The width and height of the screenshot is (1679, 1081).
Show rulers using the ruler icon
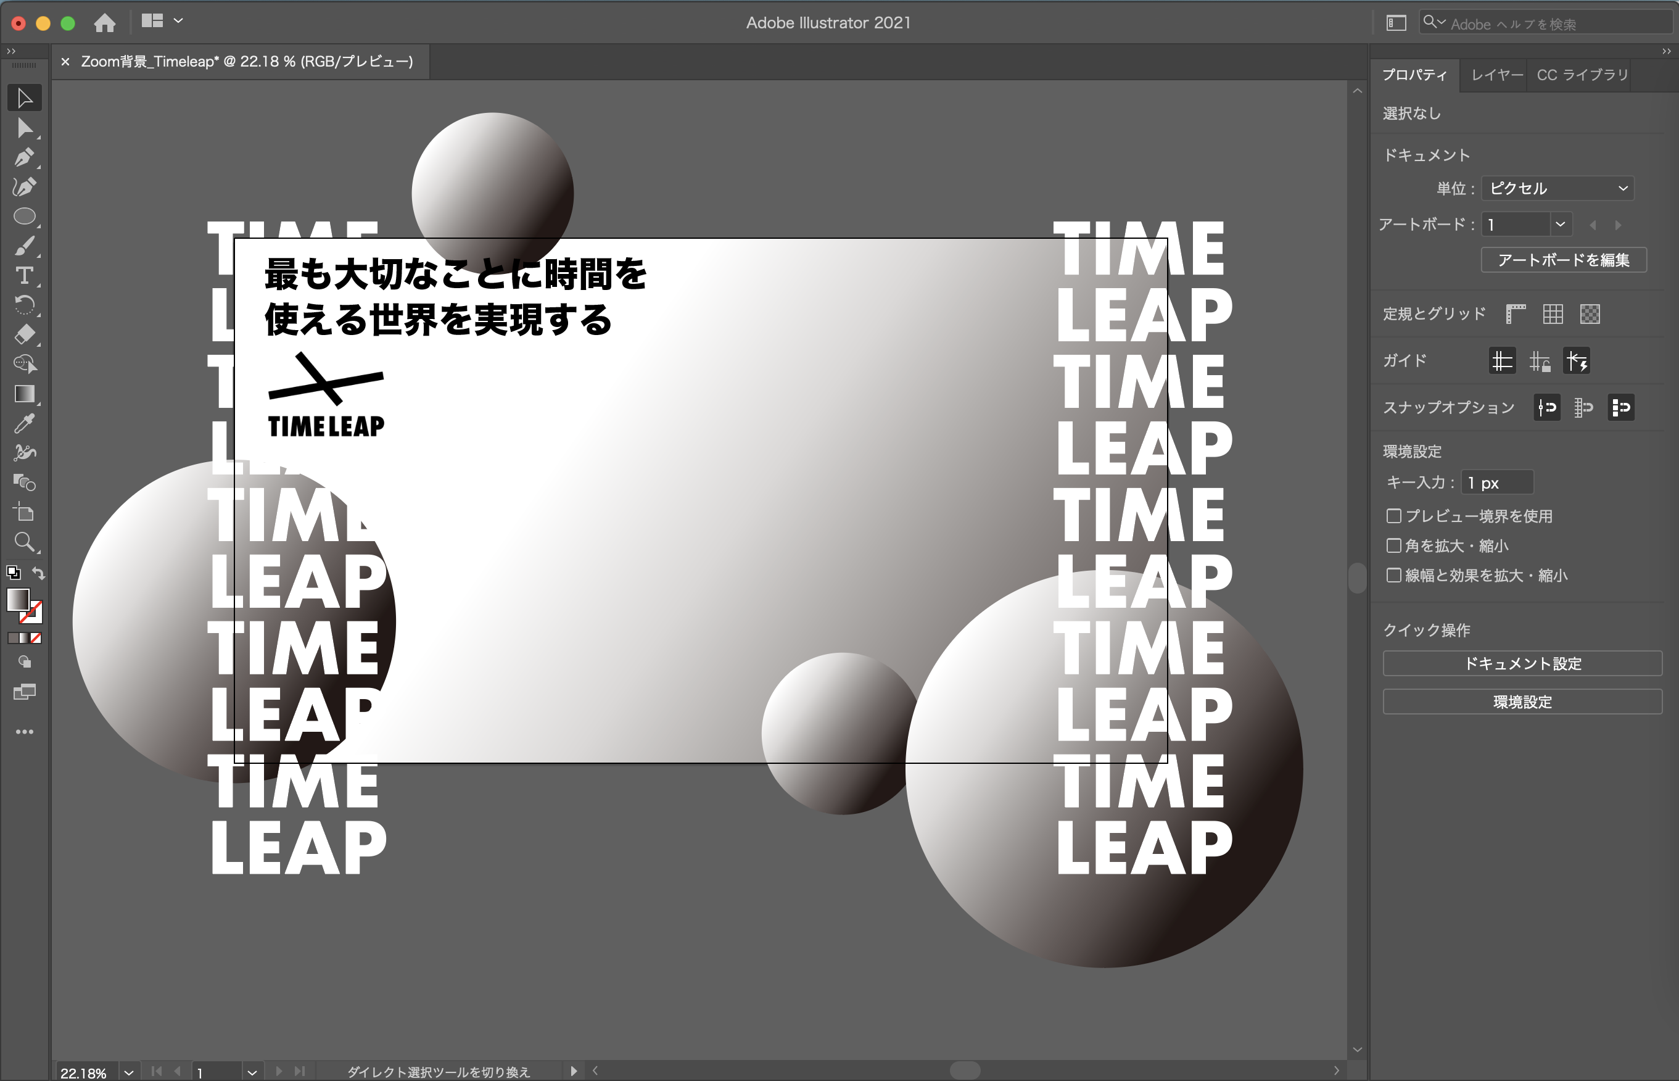point(1516,315)
